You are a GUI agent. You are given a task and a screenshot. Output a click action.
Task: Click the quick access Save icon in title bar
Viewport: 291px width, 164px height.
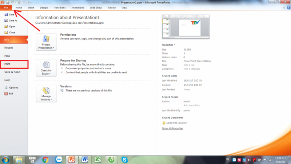(8, 3)
